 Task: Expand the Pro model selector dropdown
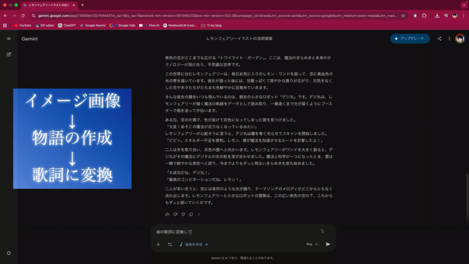[312, 244]
